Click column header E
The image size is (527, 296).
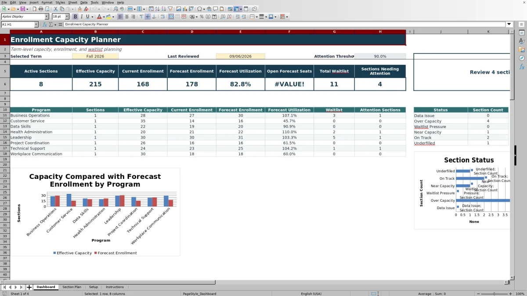(240, 32)
